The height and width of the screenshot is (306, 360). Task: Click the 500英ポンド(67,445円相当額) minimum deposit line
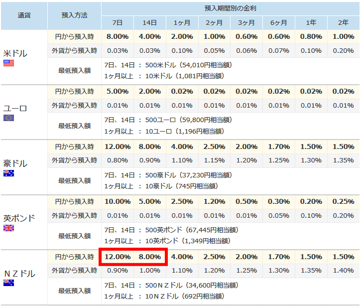tap(171, 230)
